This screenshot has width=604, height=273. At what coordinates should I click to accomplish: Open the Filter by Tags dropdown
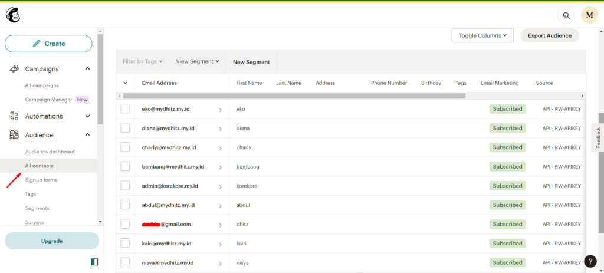pos(143,61)
